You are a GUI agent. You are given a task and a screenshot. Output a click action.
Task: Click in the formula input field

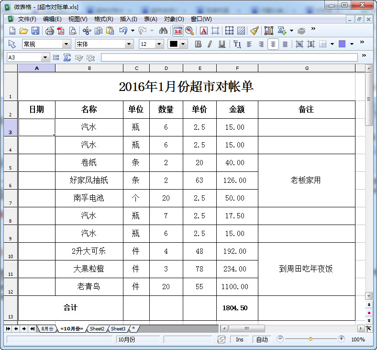[x=229, y=57]
